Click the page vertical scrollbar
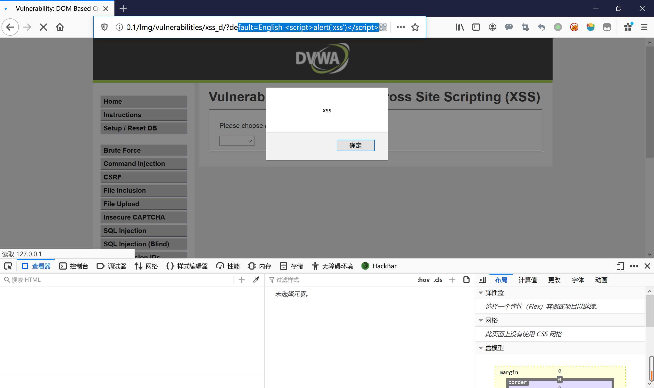The image size is (654, 388). tap(650, 102)
